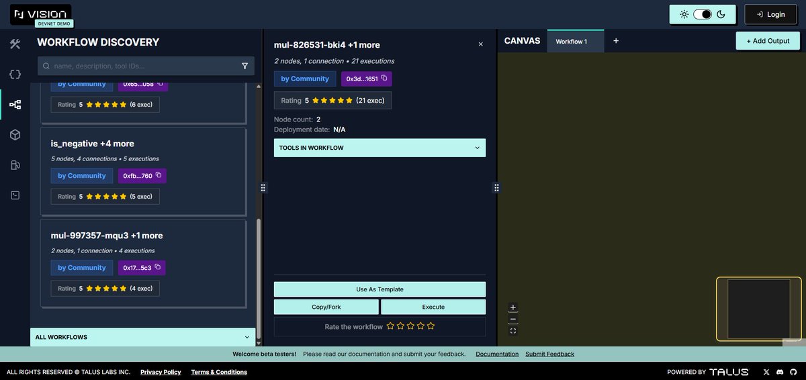Click the canvas panel divider handle
The width and height of the screenshot is (806, 380).
tap(496, 188)
